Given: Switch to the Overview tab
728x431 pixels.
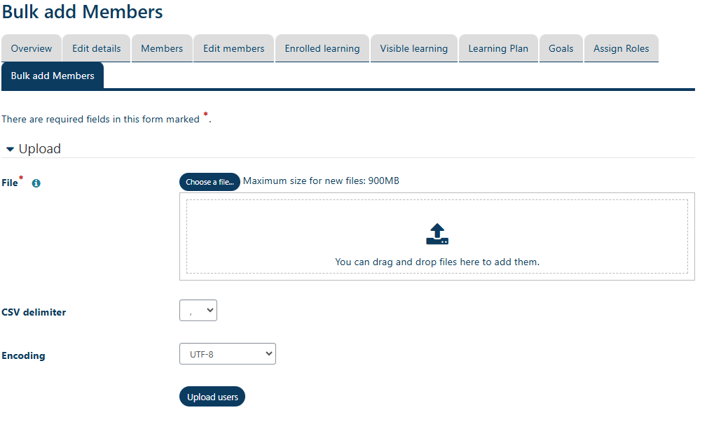Looking at the screenshot, I should coord(31,48).
